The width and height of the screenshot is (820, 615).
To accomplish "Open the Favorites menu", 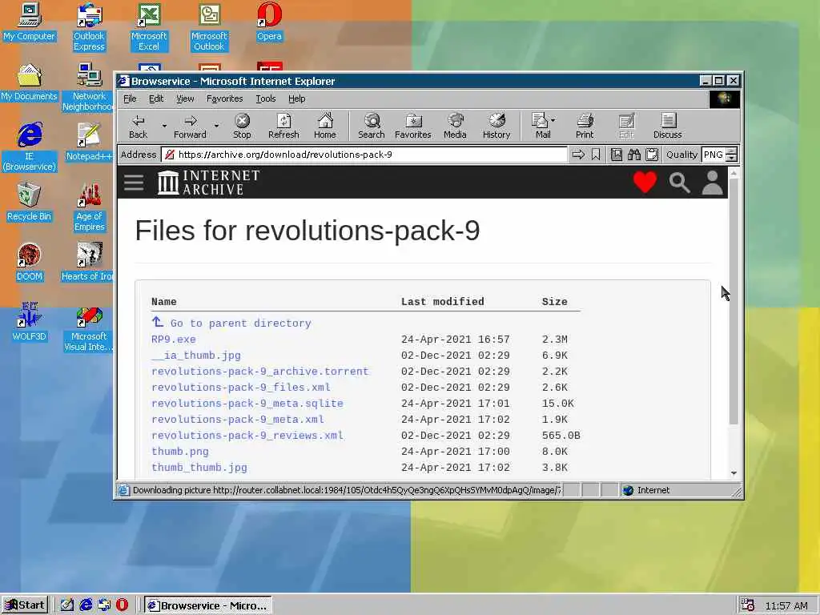I will (x=224, y=98).
